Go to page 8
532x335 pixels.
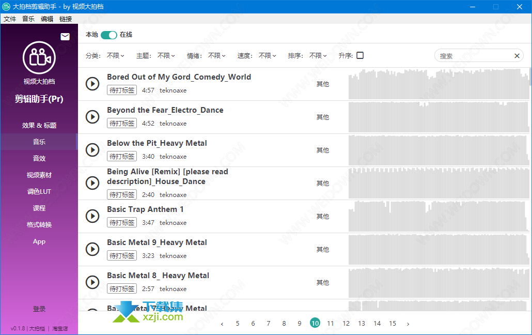pos(284,324)
